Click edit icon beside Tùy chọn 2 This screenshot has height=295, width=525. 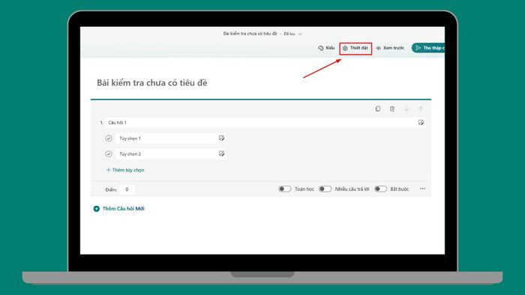point(221,153)
